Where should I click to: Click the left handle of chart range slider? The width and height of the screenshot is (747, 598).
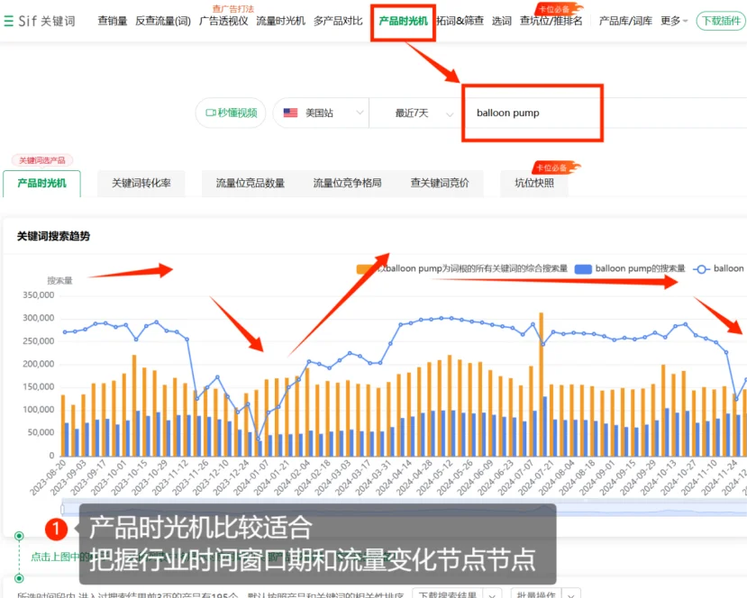click(62, 510)
